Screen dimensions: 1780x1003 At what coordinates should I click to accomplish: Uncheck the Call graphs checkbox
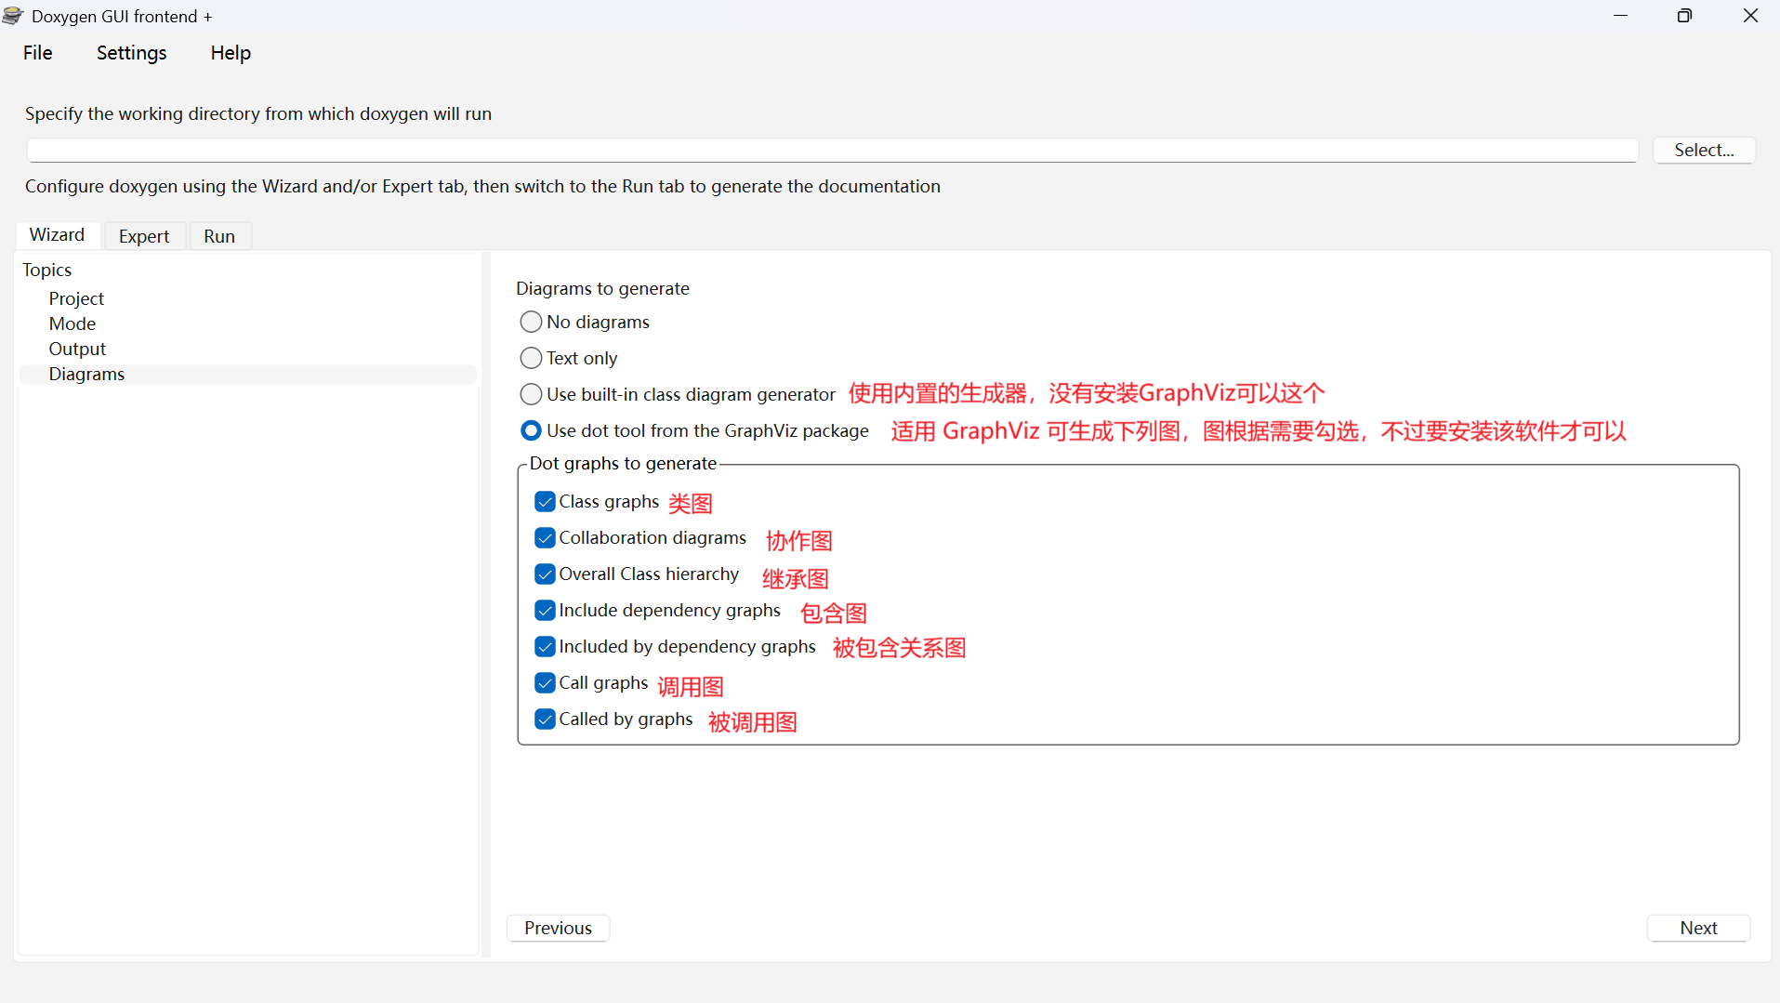(x=545, y=683)
